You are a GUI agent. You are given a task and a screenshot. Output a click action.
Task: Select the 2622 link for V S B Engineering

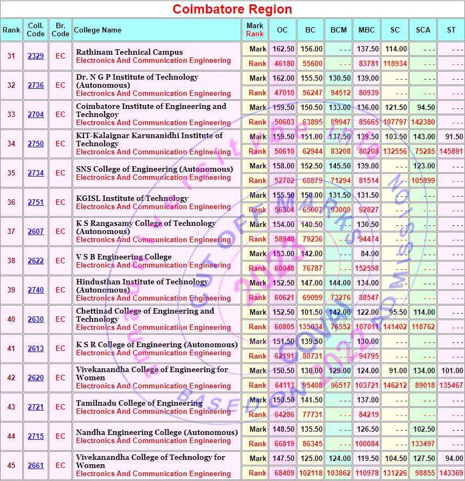36,261
